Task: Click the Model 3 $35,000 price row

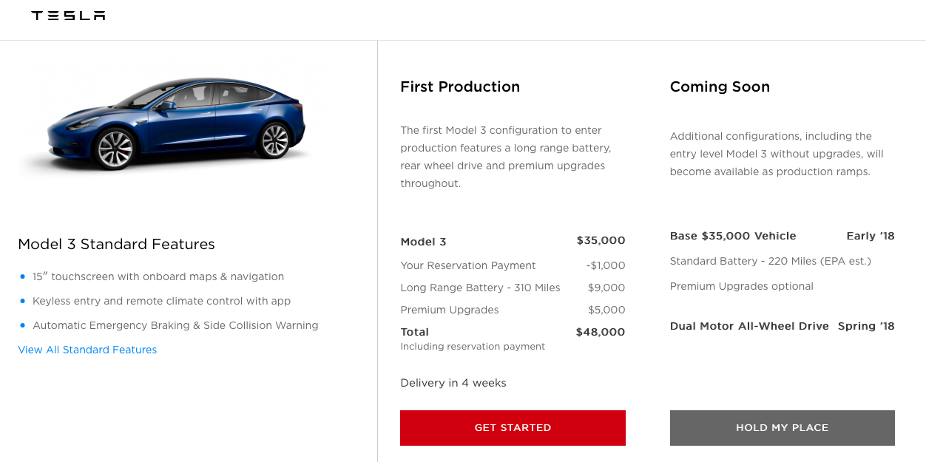Action: tap(513, 241)
